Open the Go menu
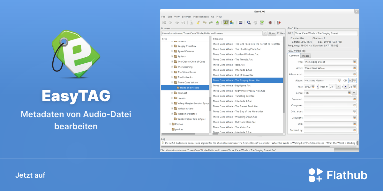Screen dimensions: 383x191 point(213,17)
